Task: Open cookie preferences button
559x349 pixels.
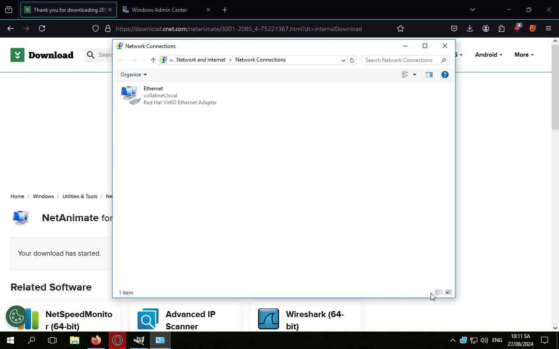Action: pyautogui.click(x=17, y=316)
